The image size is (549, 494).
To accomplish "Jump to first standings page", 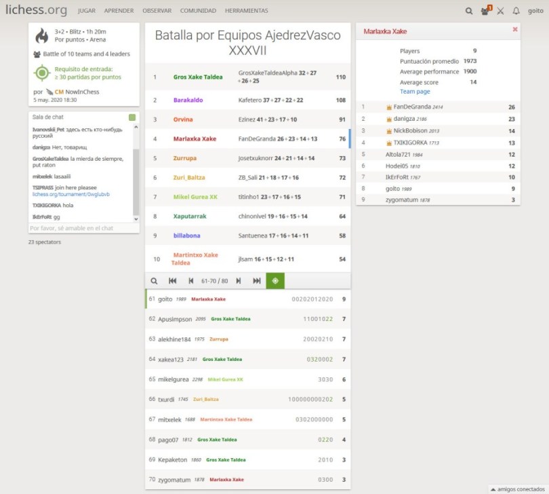I will click(x=173, y=281).
